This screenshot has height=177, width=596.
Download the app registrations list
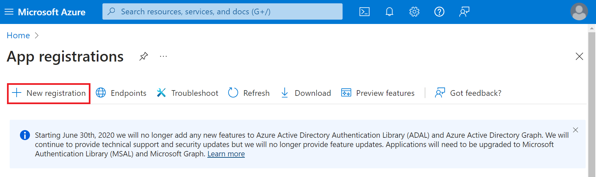pyautogui.click(x=306, y=93)
